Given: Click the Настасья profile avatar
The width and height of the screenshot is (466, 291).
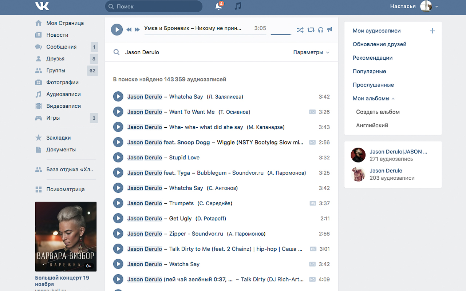Looking at the screenshot, I should 426,6.
